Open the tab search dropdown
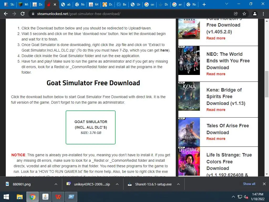269x202 pixels. 227,4
